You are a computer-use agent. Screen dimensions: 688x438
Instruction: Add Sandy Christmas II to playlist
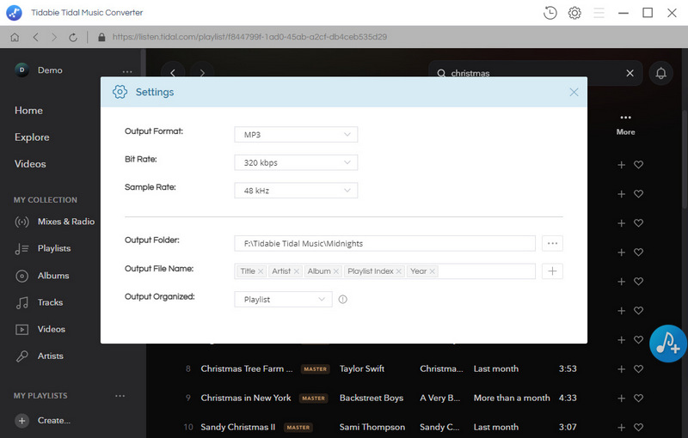click(x=621, y=427)
